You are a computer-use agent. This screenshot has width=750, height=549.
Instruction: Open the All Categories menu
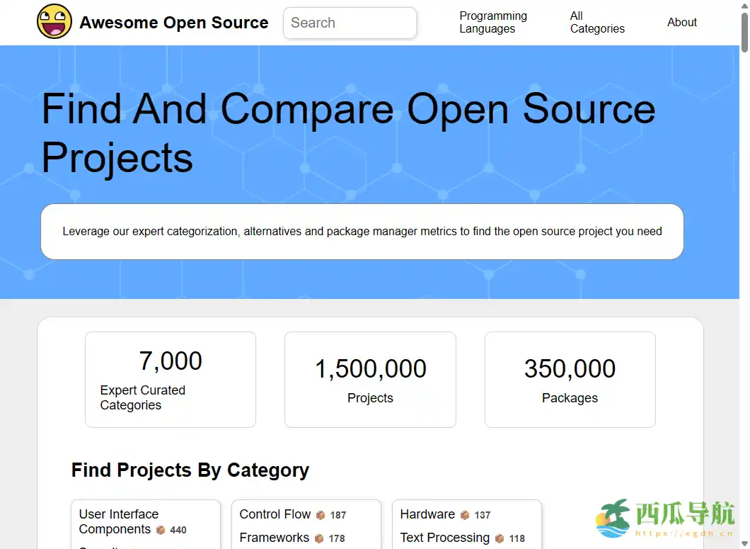pyautogui.click(x=596, y=22)
